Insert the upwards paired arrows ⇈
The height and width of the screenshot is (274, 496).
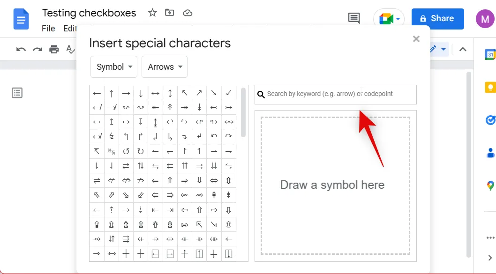pyautogui.click(x=185, y=166)
